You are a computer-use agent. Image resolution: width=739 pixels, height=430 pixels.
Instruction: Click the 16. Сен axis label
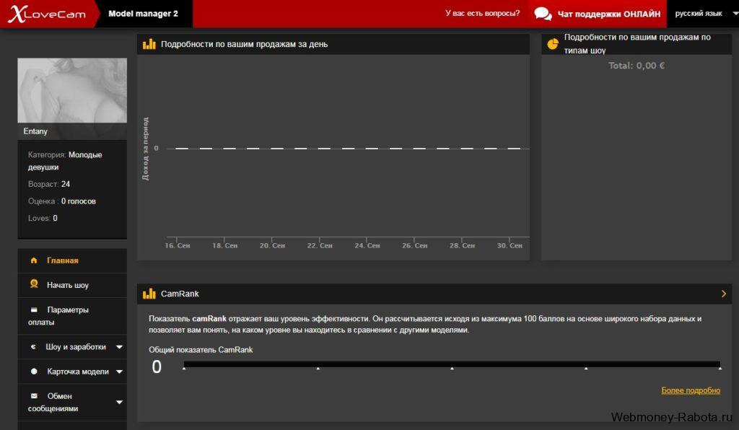pyautogui.click(x=178, y=245)
